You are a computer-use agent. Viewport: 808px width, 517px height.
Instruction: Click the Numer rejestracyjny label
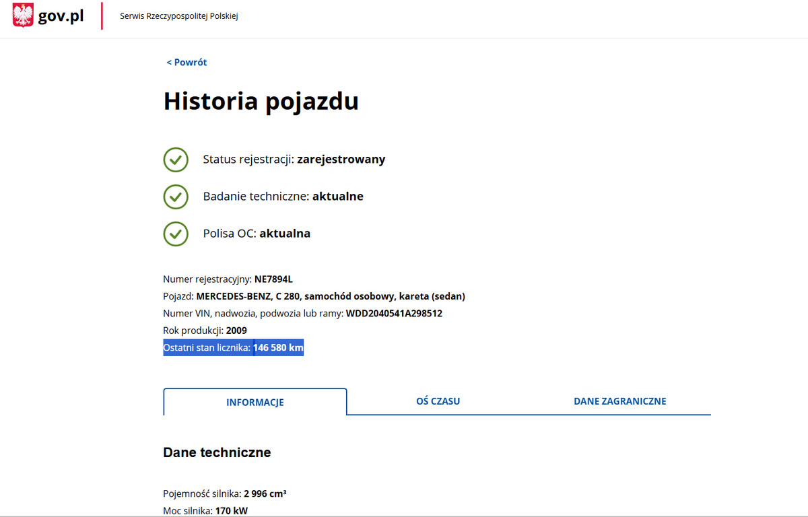(207, 279)
